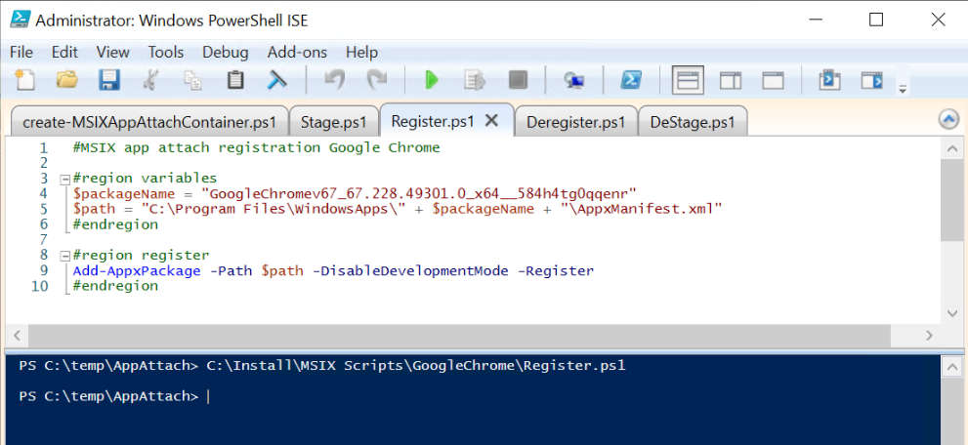Click script editor vertical scrollbar thumb
Image resolution: width=968 pixels, height=445 pixels.
point(952,200)
